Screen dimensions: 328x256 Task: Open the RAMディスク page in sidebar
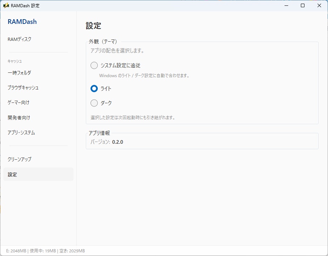tap(38, 39)
